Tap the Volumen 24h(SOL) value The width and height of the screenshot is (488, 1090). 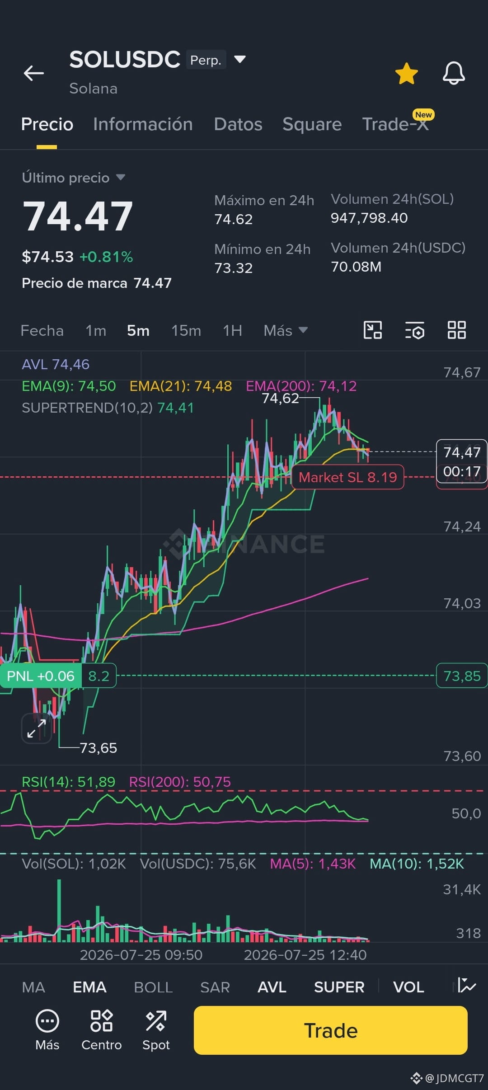point(369,218)
